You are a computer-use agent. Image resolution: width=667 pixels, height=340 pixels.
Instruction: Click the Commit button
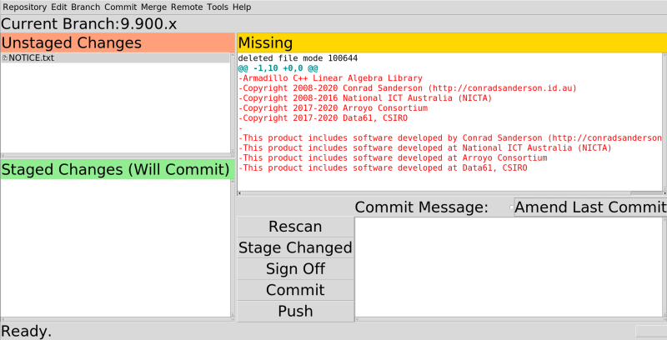[295, 290]
